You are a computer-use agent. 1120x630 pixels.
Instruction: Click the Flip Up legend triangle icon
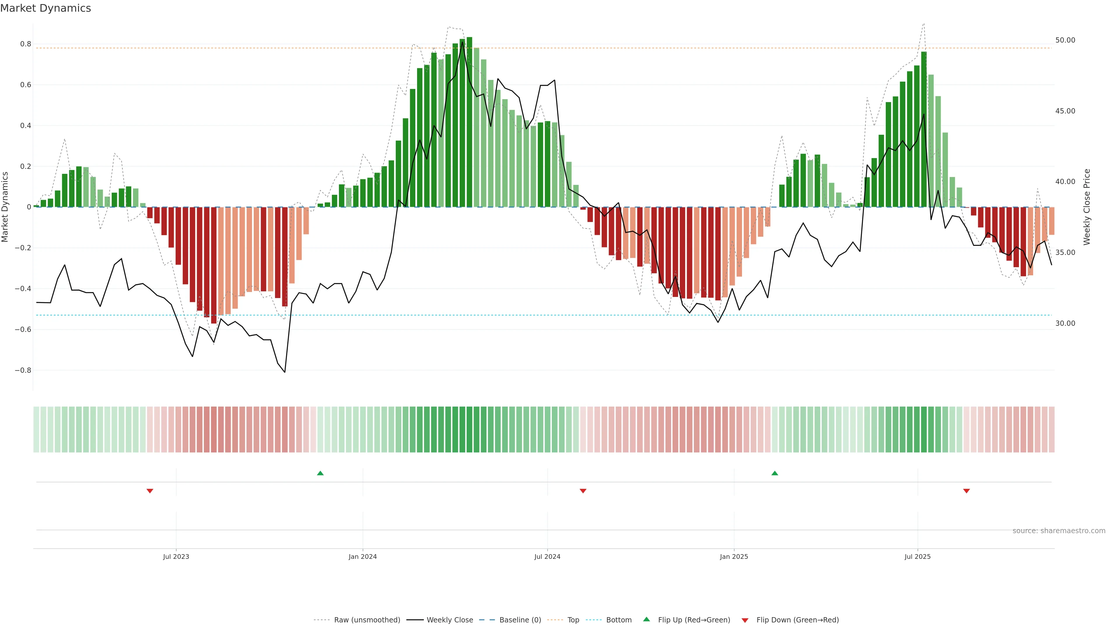click(x=647, y=619)
